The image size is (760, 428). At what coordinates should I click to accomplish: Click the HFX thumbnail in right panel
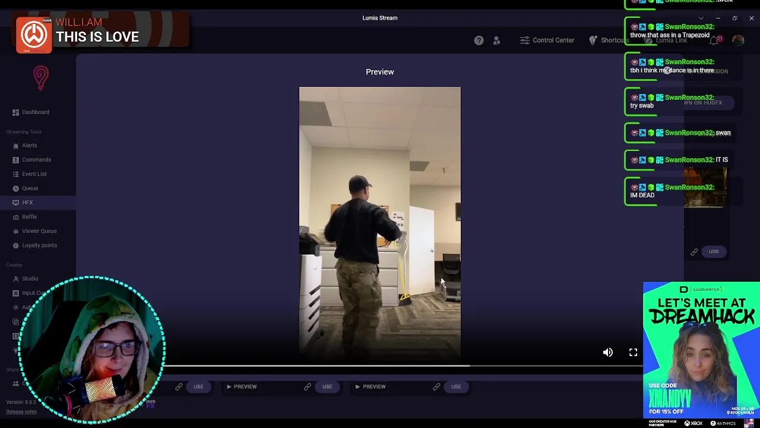(705, 187)
